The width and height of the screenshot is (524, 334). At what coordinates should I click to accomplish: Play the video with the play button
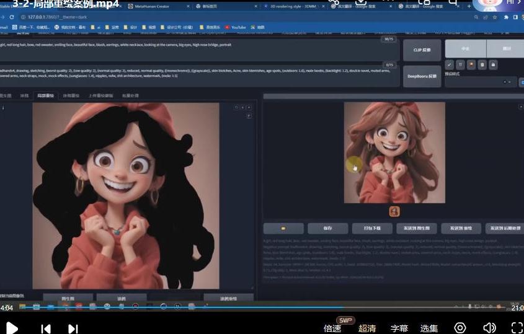point(12,328)
